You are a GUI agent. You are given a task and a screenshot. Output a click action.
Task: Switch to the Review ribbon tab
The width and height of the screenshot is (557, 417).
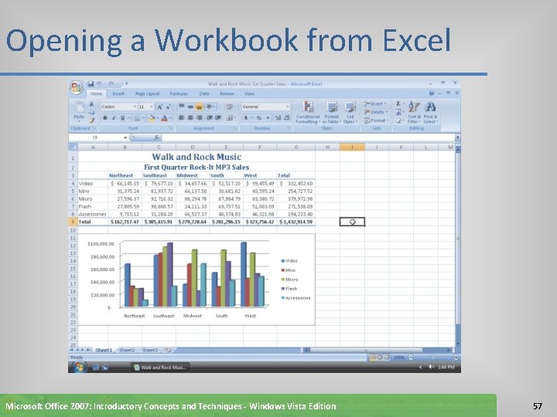(x=227, y=93)
